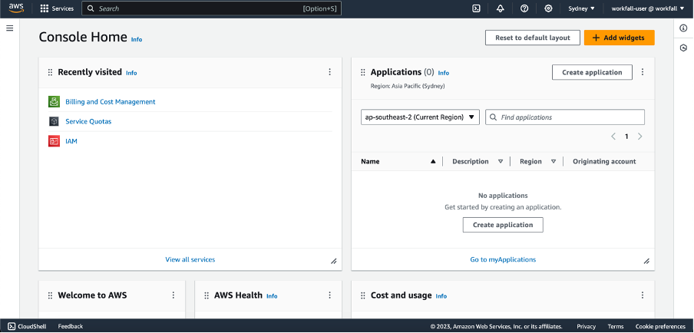Viewport: 694px width, 333px height.
Task: Click the Billing and Cost Management service icon
Action: coord(54,102)
